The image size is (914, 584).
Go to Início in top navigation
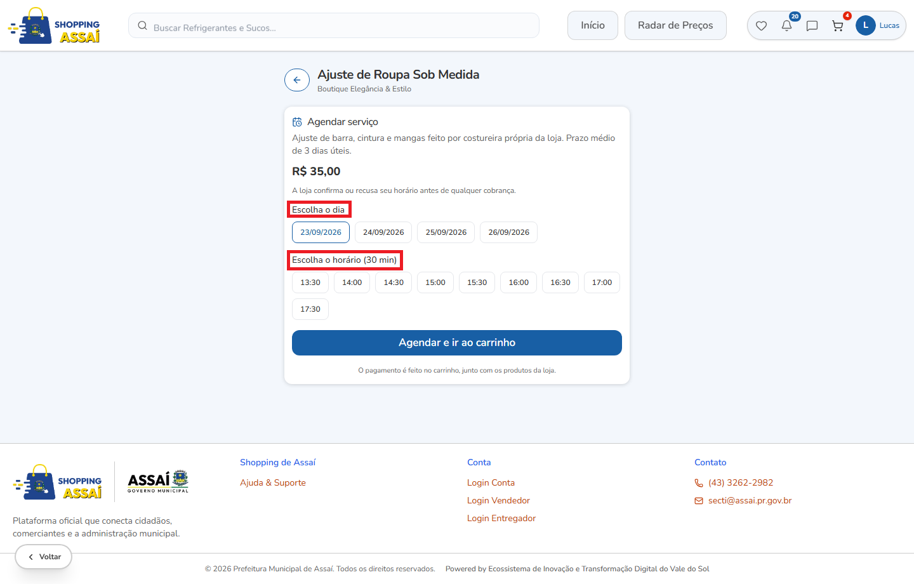593,25
